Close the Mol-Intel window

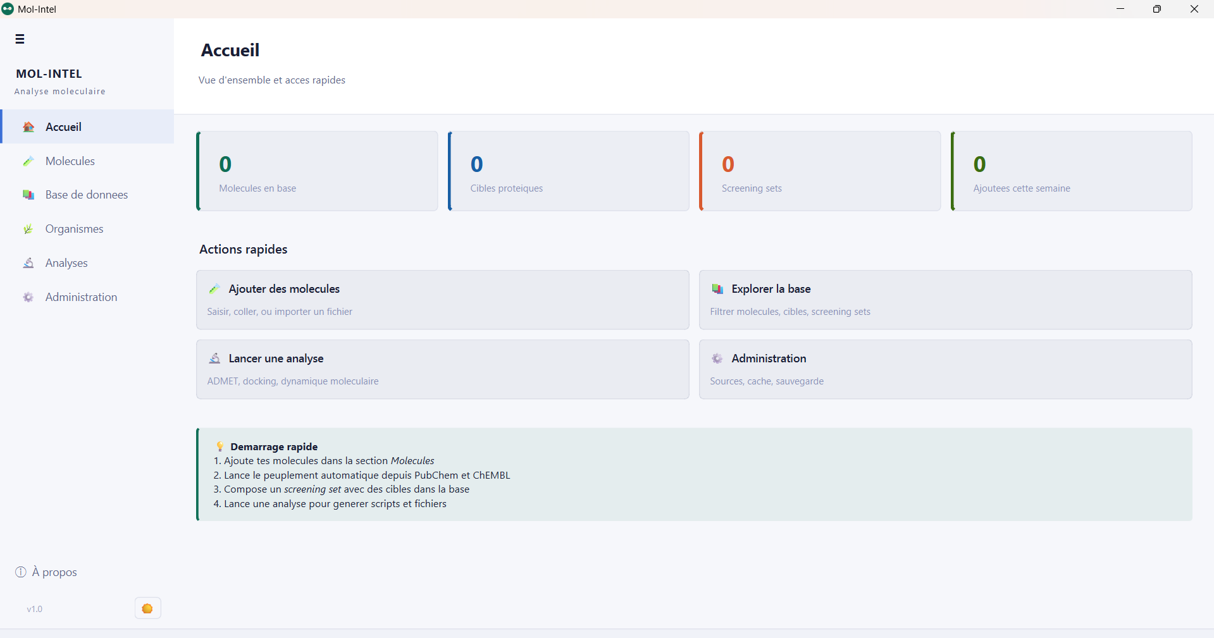[x=1194, y=9]
